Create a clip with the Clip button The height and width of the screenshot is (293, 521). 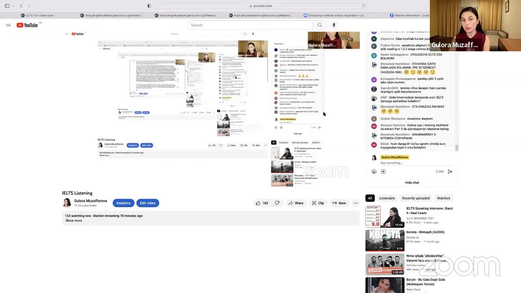(318, 203)
